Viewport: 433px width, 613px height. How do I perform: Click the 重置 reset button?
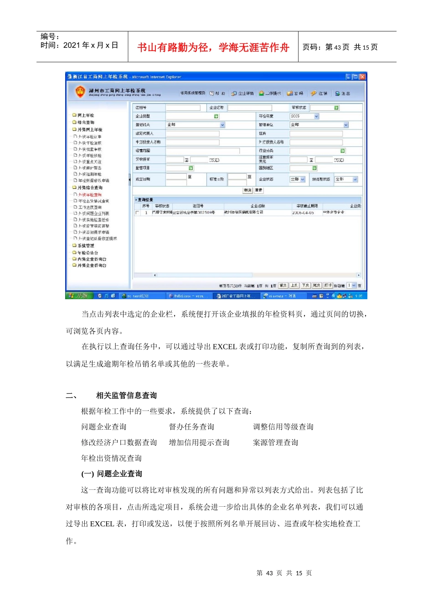258,190
